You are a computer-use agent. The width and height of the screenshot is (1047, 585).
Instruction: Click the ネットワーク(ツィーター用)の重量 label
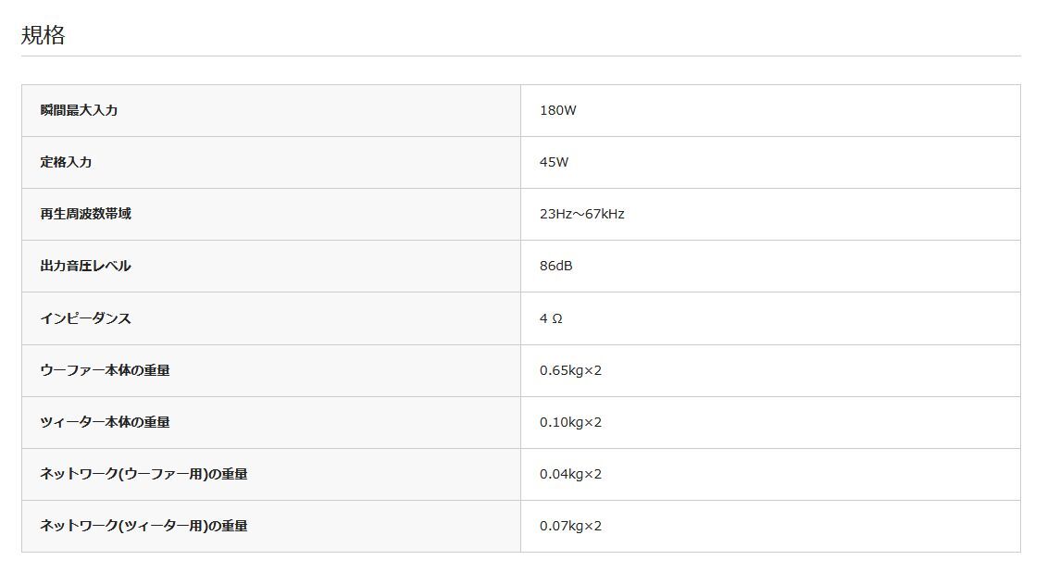[143, 526]
